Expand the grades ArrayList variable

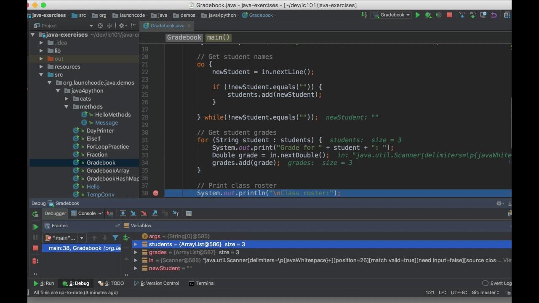click(136, 252)
